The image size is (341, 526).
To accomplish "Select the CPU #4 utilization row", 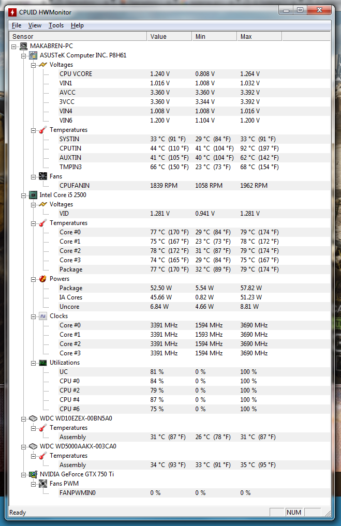I will (194, 399).
